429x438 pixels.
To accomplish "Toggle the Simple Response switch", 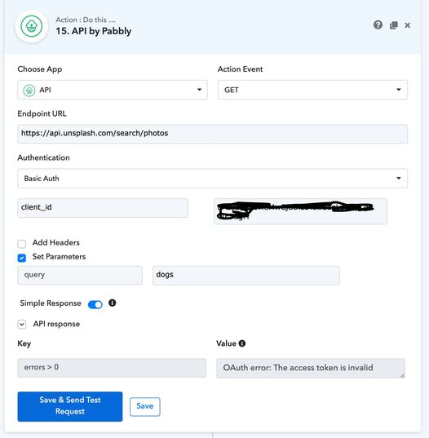I will [x=95, y=304].
